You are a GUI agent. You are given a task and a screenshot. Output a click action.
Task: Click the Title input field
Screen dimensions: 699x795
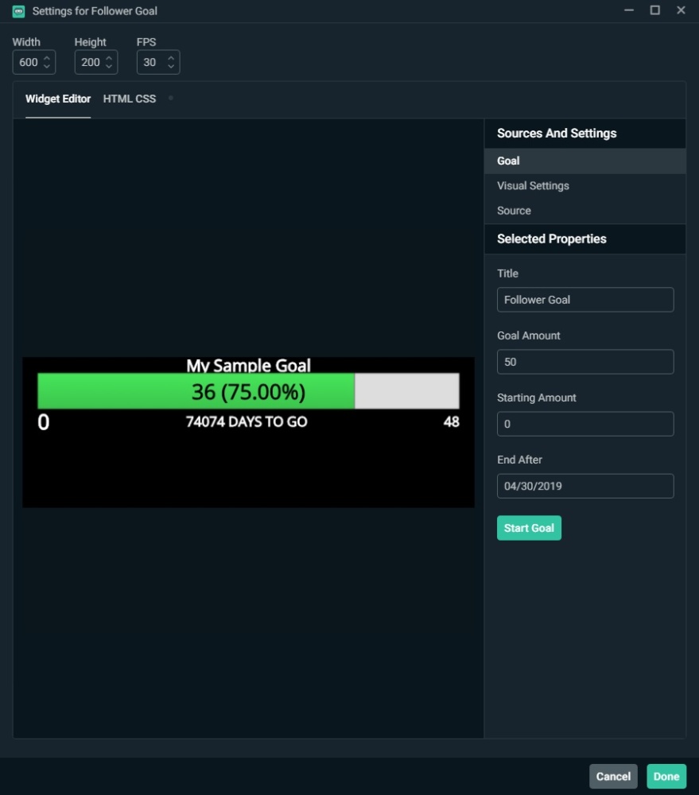tap(585, 300)
